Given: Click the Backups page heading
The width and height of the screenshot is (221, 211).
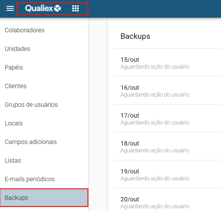Looking at the screenshot, I should point(135,36).
